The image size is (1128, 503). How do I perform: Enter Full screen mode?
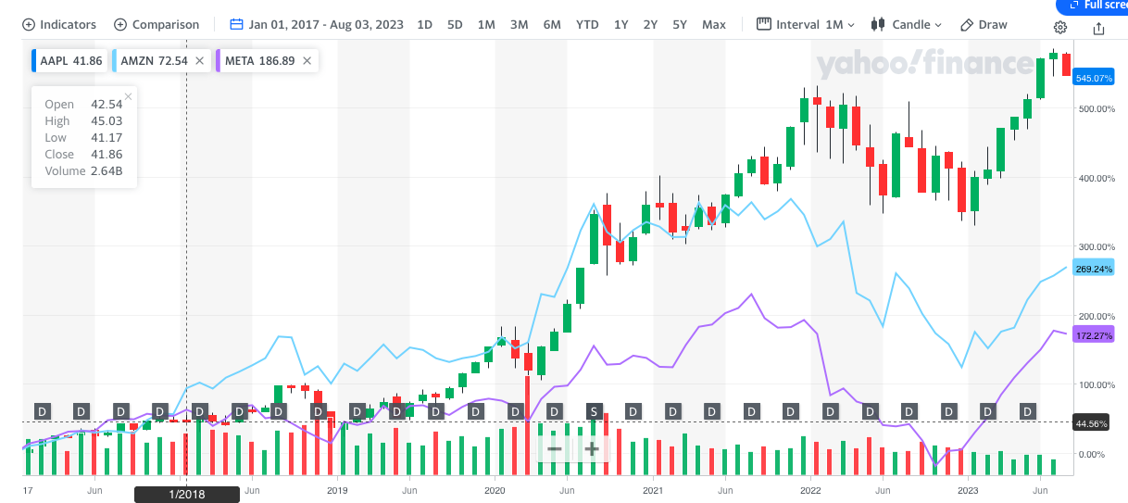coord(1093,6)
